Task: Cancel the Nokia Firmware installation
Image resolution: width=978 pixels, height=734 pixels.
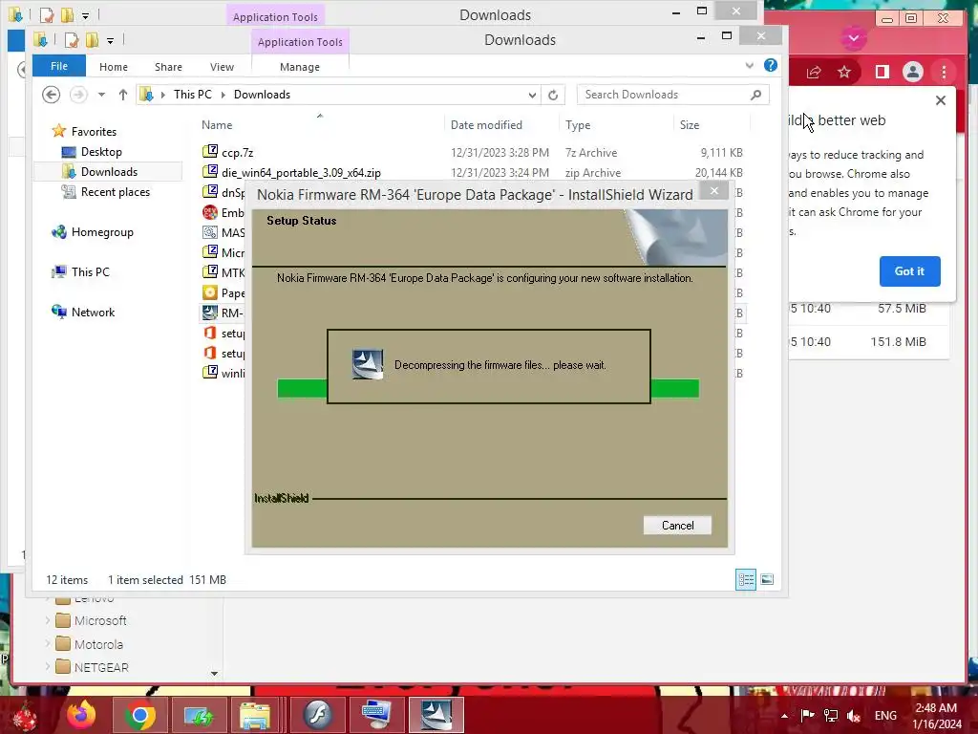Action: pos(677,525)
